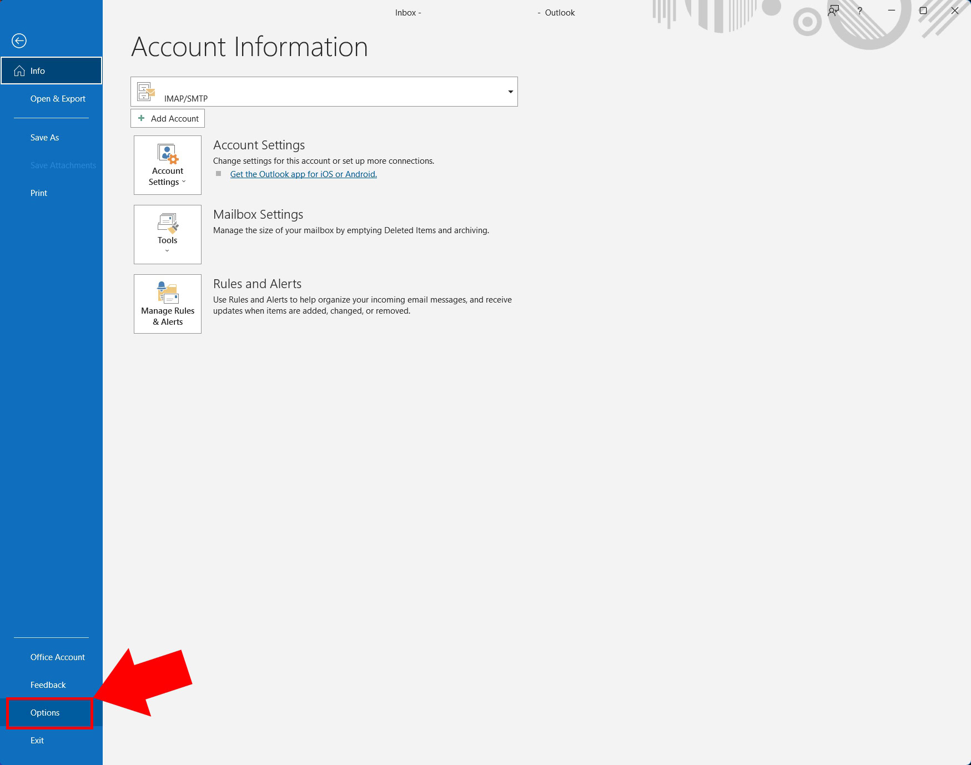Image resolution: width=971 pixels, height=765 pixels.
Task: Click the back arrow to leave Backstage
Action: click(19, 41)
